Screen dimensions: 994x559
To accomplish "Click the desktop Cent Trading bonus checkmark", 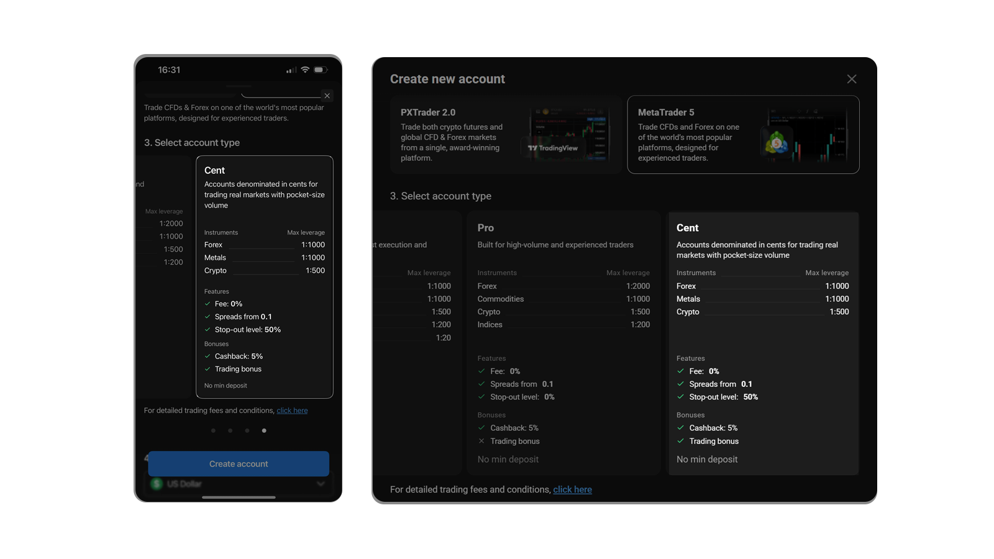I will 680,441.
